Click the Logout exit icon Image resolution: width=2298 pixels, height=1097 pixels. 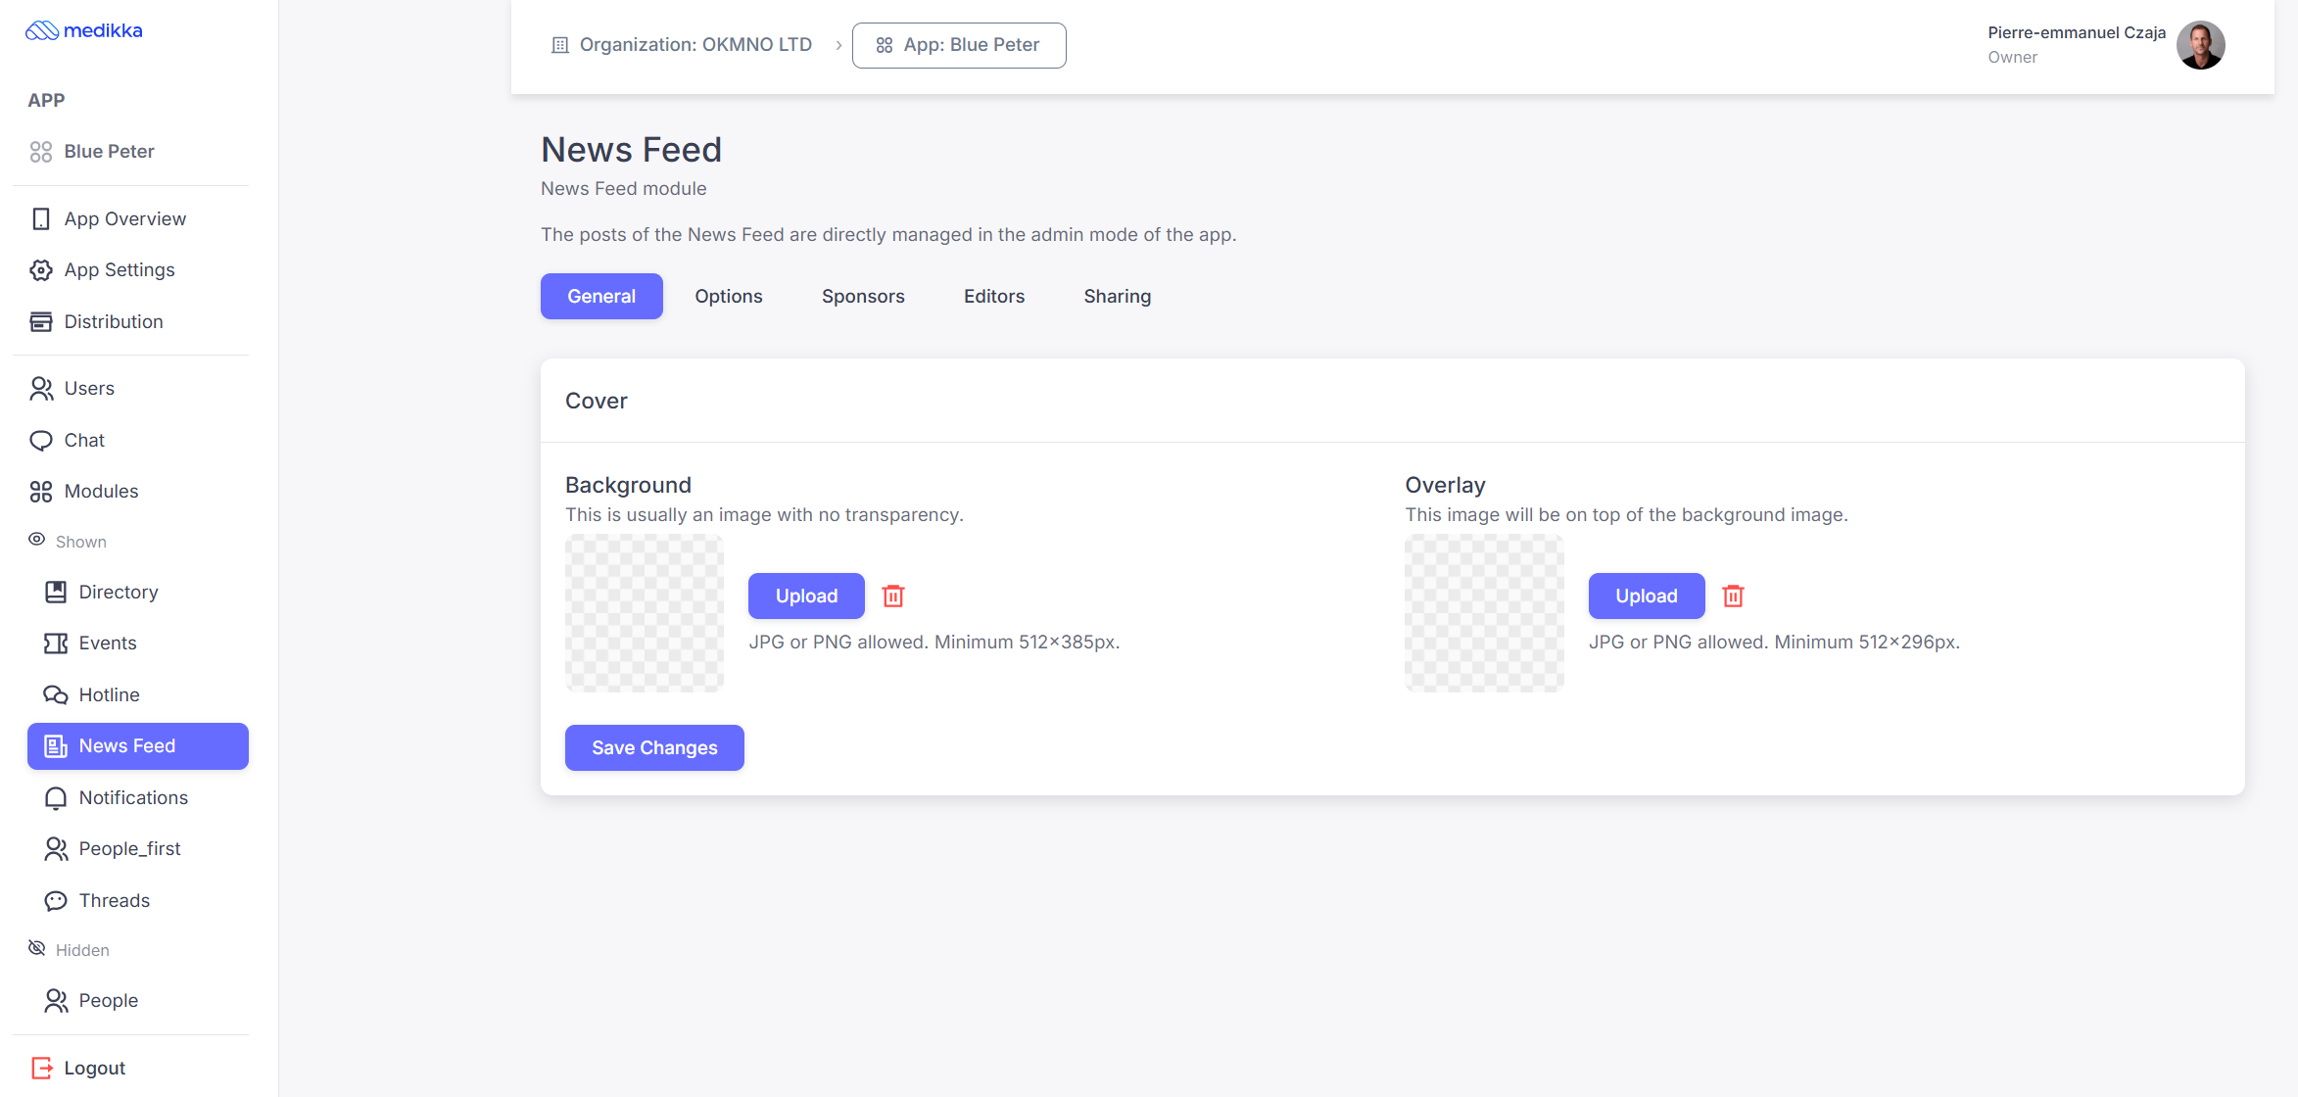(x=40, y=1068)
